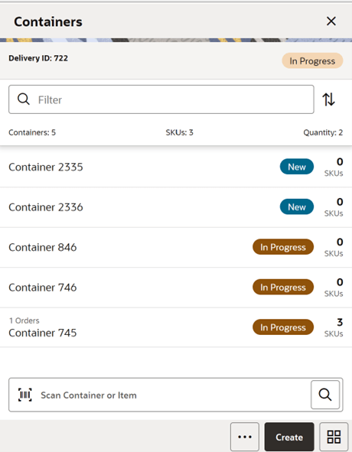Viewport: 352px width, 452px height.
Task: Click the magnifier search button in scan field
Action: [x=325, y=395]
